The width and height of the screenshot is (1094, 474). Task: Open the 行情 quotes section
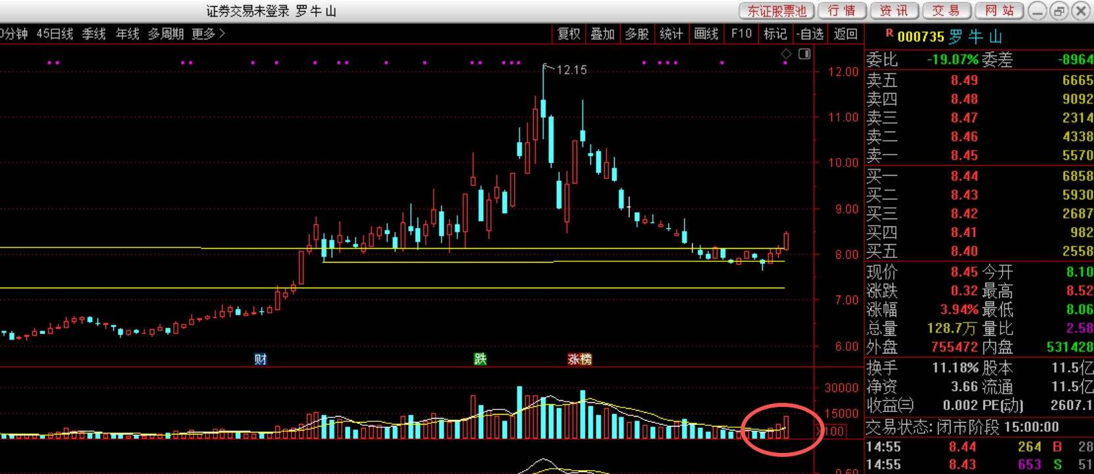pos(842,11)
